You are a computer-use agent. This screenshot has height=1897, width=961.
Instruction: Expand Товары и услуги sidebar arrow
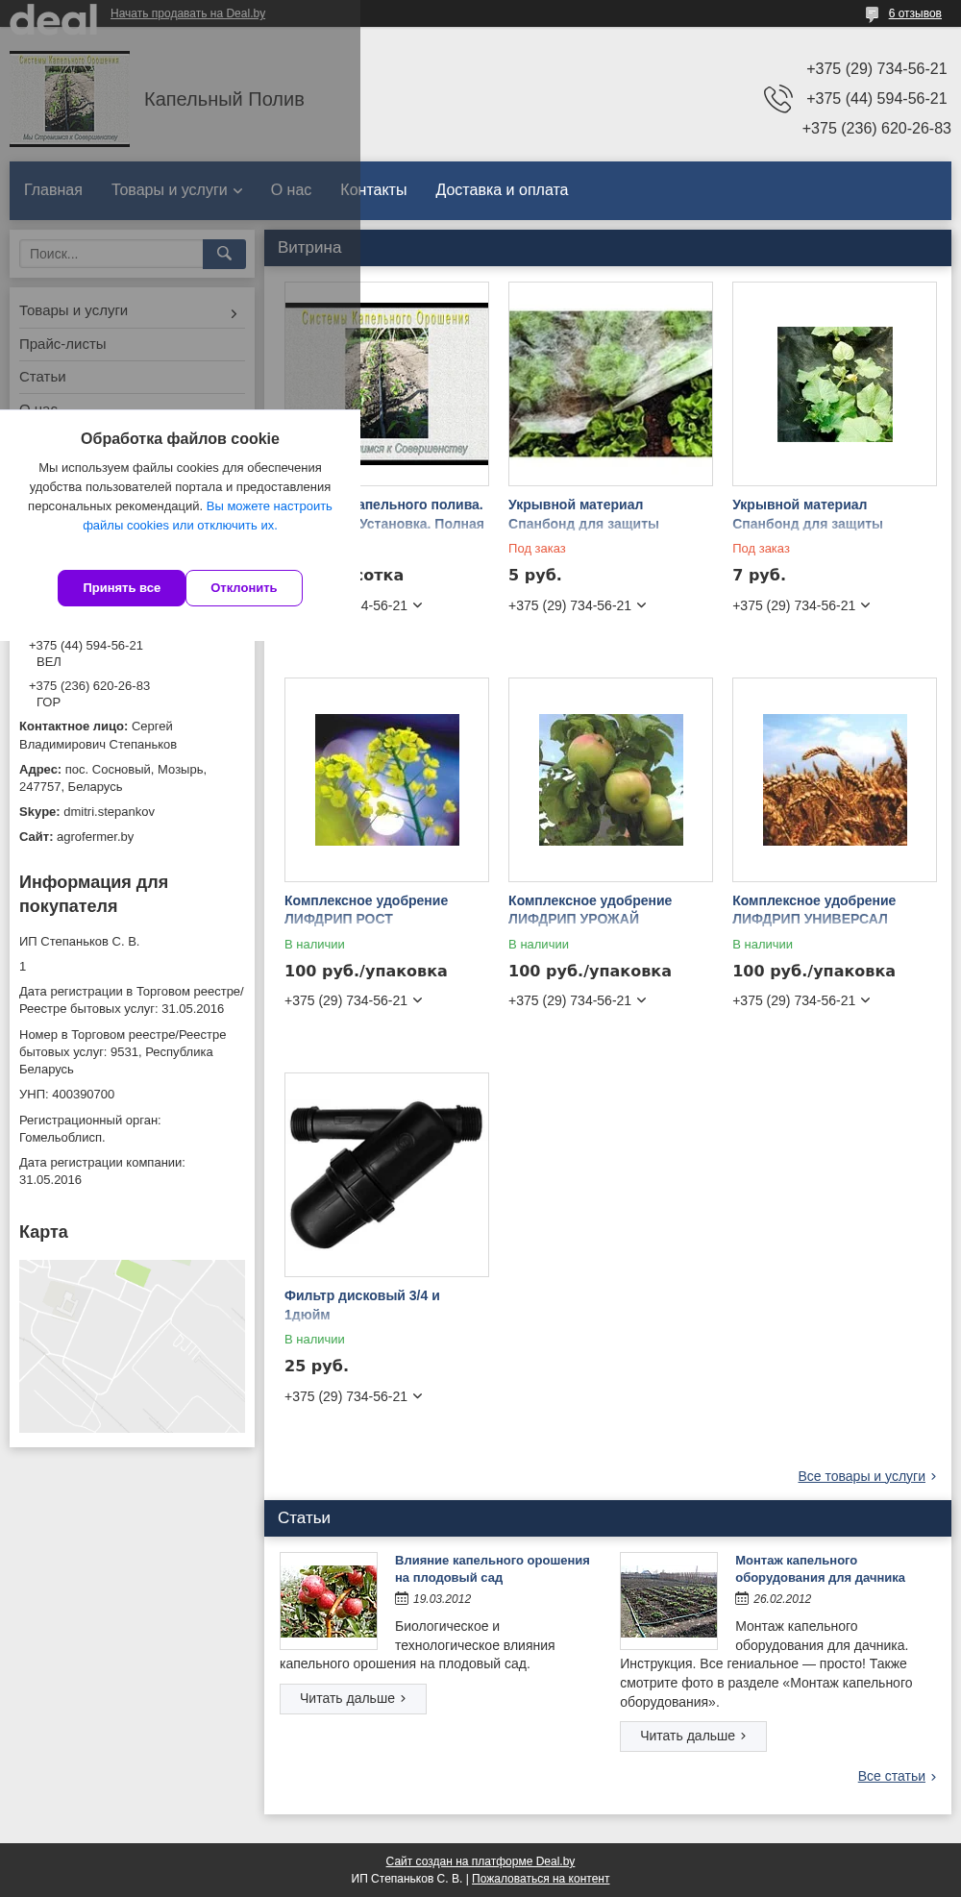[234, 313]
